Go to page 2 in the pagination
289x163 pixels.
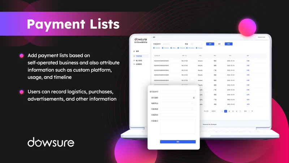229,111
